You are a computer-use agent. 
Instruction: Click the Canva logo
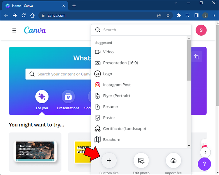click(35, 30)
